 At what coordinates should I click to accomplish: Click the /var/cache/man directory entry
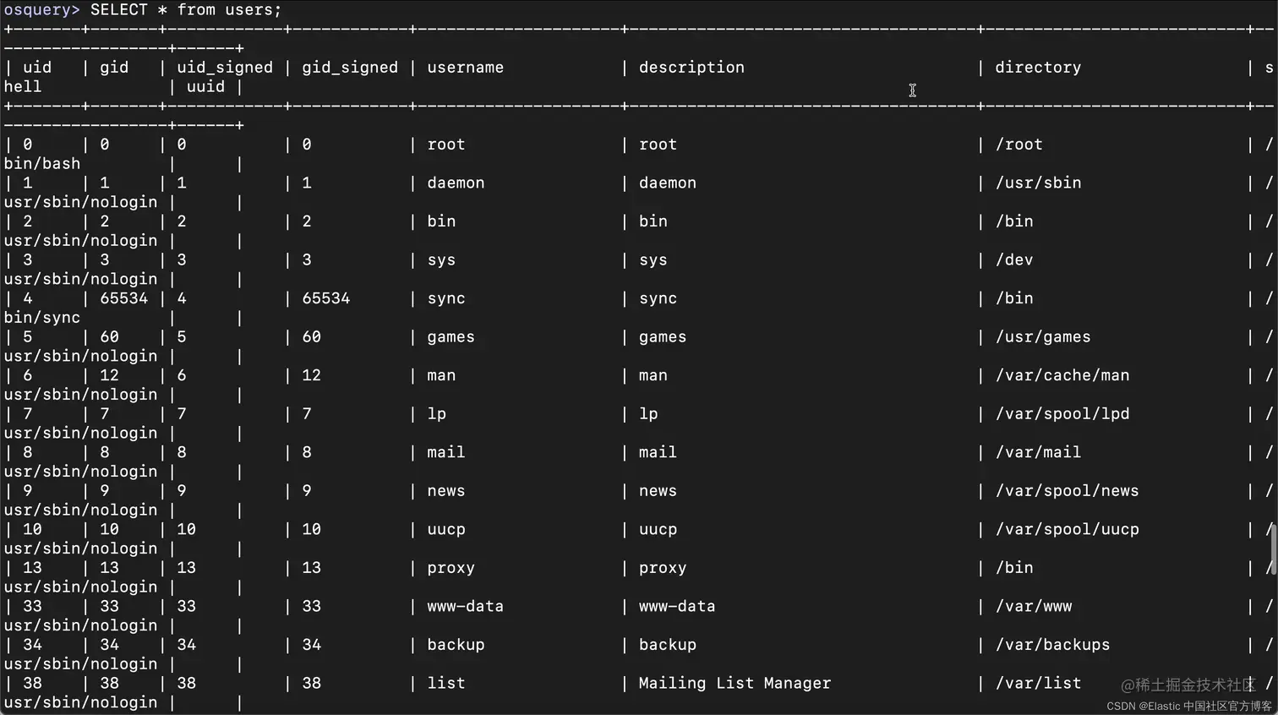click(x=1062, y=375)
